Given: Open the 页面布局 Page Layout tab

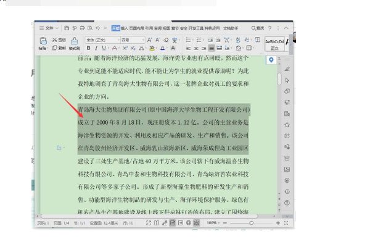Looking at the screenshot, I should 136,28.
